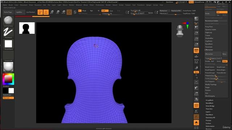Image resolution: width=232 pixels, height=130 pixels.
Task: Adjust the Draw Size slider
Action: [142, 13]
